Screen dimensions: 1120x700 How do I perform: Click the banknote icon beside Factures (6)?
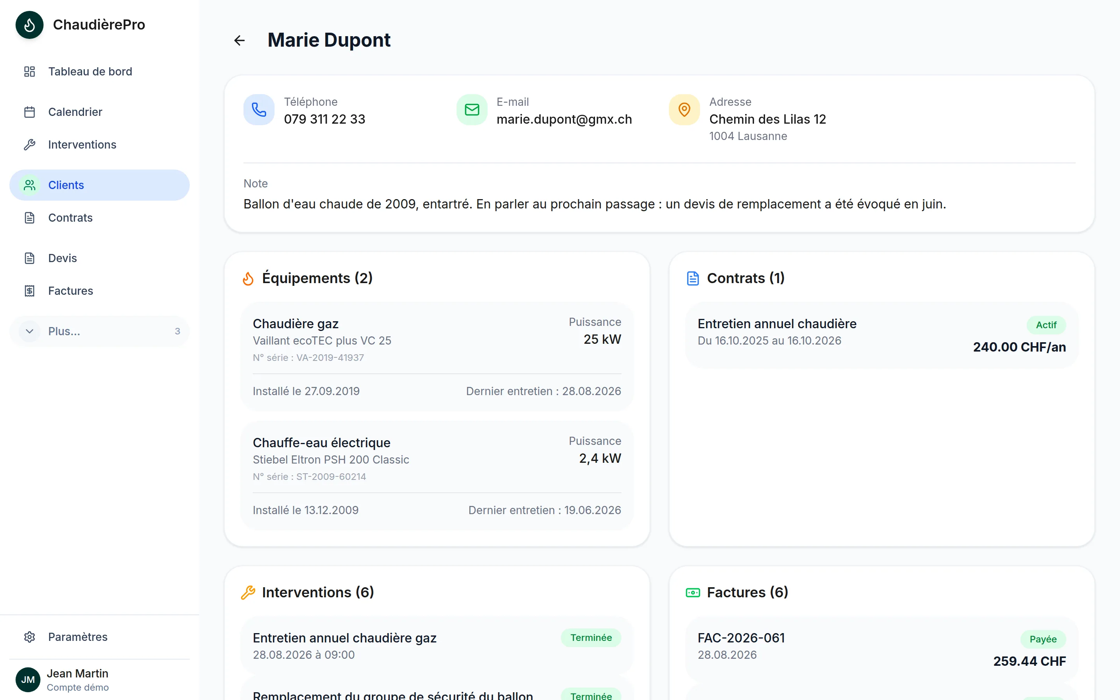click(693, 592)
